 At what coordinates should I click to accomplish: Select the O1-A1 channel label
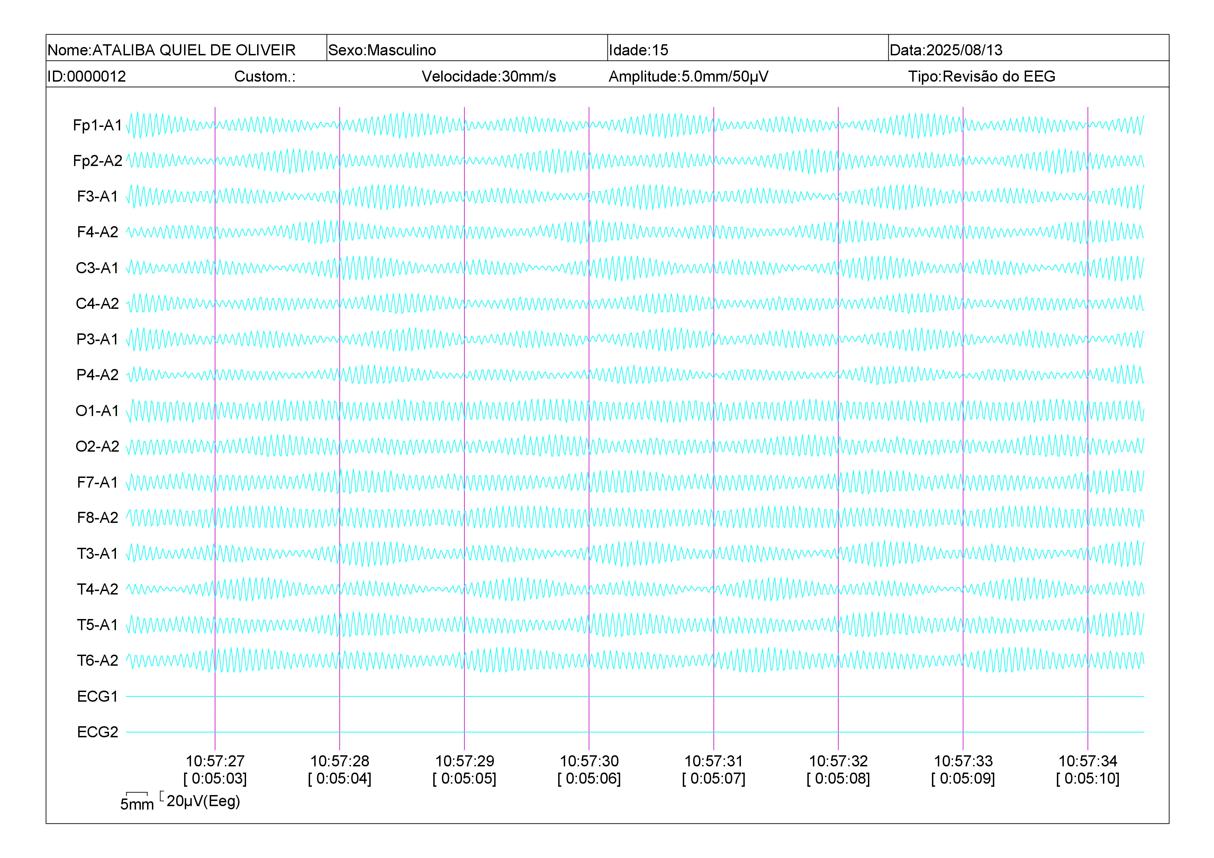[x=97, y=410]
